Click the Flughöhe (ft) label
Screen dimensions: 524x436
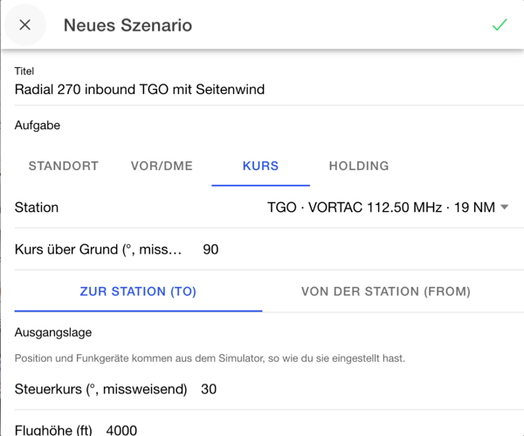[x=53, y=430]
